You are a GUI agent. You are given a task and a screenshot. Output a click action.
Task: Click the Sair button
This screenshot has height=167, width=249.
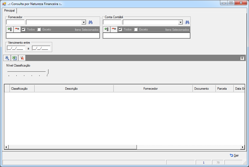(234, 155)
